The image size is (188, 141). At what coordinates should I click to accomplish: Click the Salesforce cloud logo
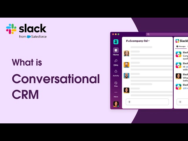tap(29, 37)
